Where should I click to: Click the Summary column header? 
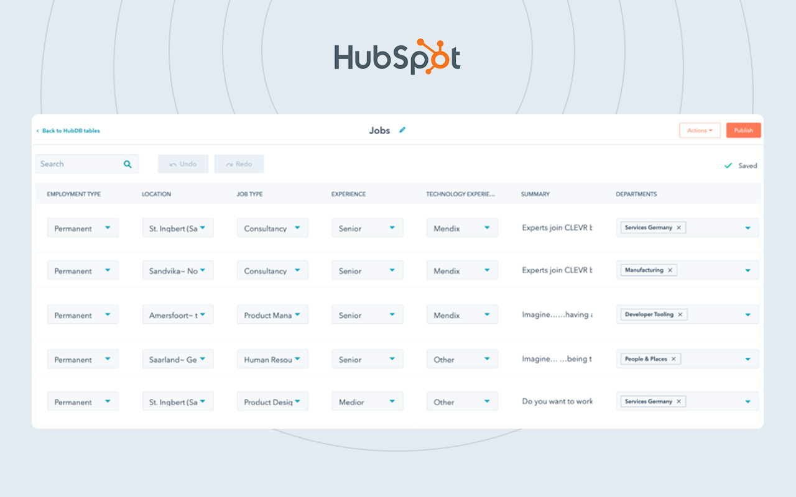(x=535, y=194)
